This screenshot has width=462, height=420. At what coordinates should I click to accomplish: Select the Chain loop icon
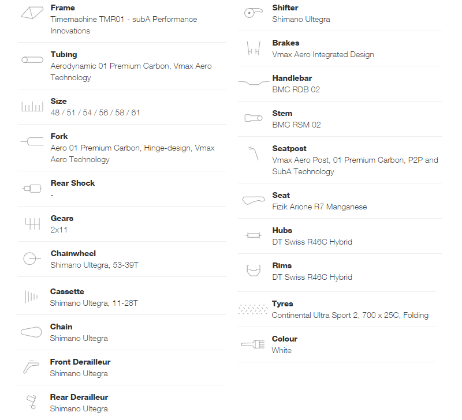(x=31, y=332)
